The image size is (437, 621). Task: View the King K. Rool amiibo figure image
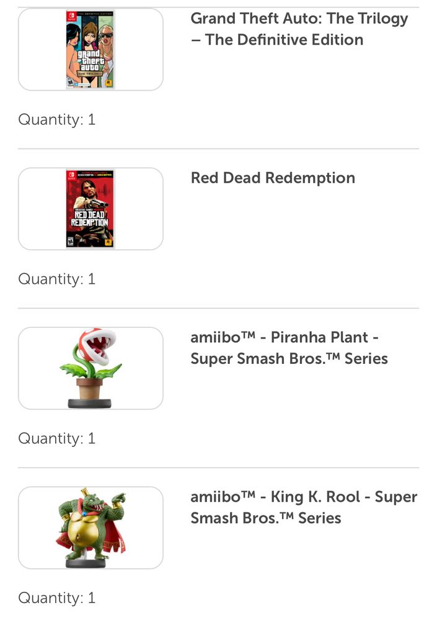90,528
